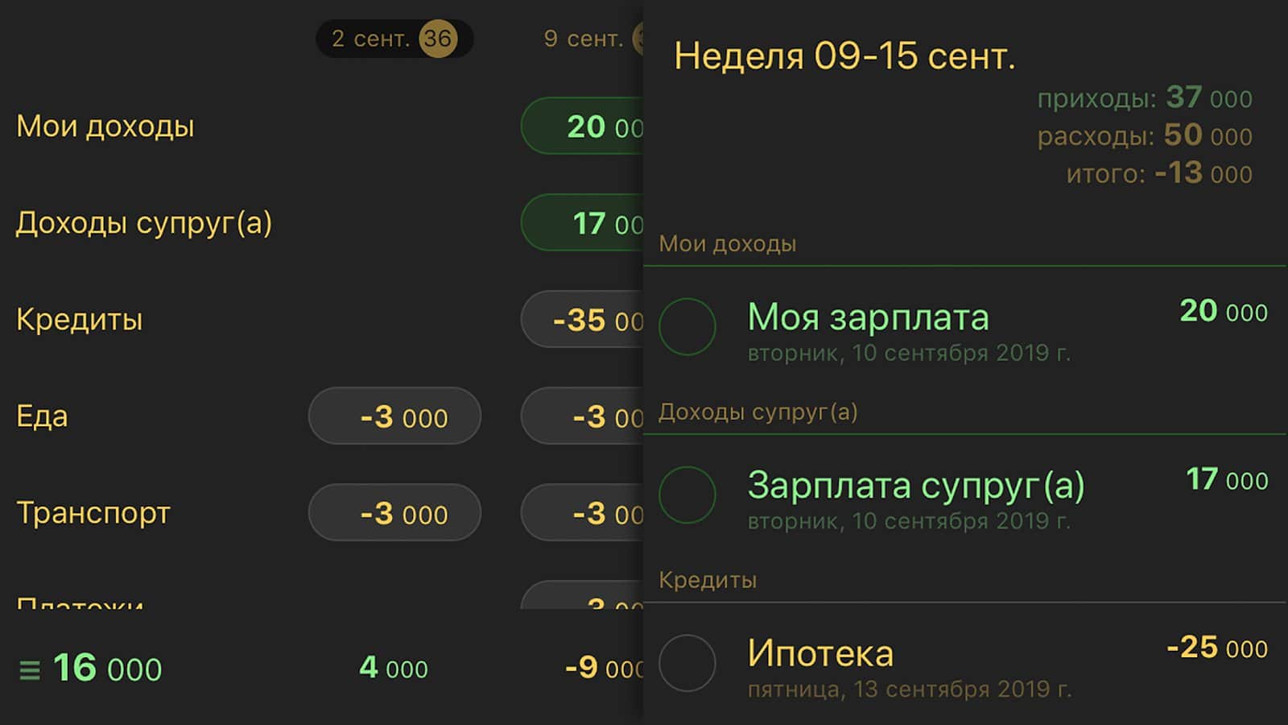Click the Неделя 09-15 сент. heading
This screenshot has height=725, width=1288.
point(844,56)
